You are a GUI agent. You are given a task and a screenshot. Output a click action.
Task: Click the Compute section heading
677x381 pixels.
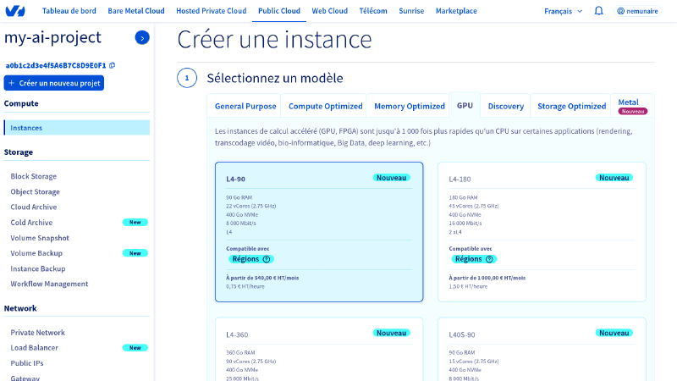[x=21, y=103]
